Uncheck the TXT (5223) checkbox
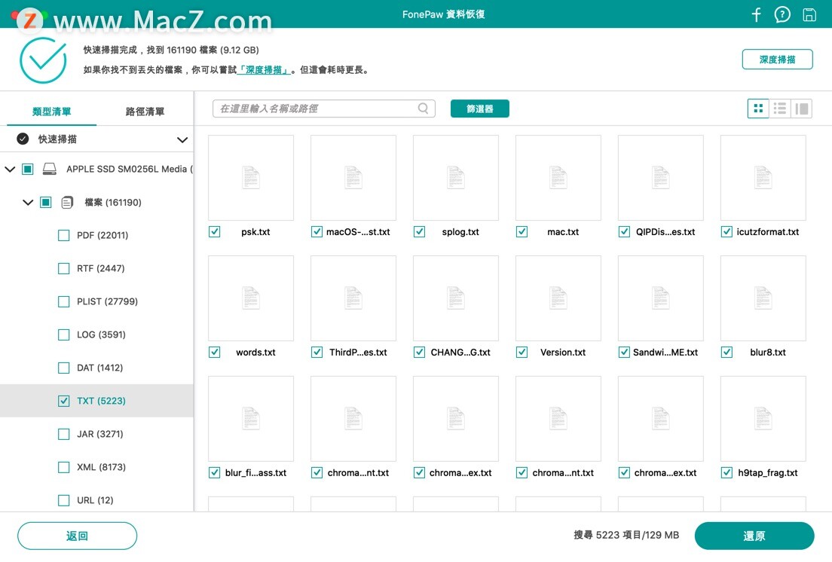This screenshot has height=562, width=832. pyautogui.click(x=63, y=401)
